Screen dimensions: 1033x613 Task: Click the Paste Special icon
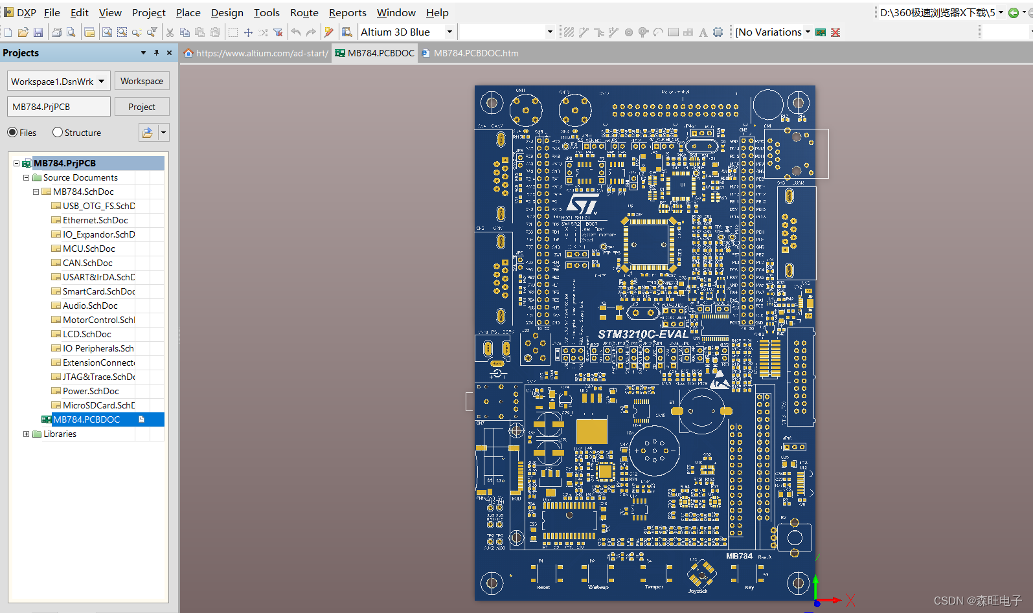pos(214,32)
